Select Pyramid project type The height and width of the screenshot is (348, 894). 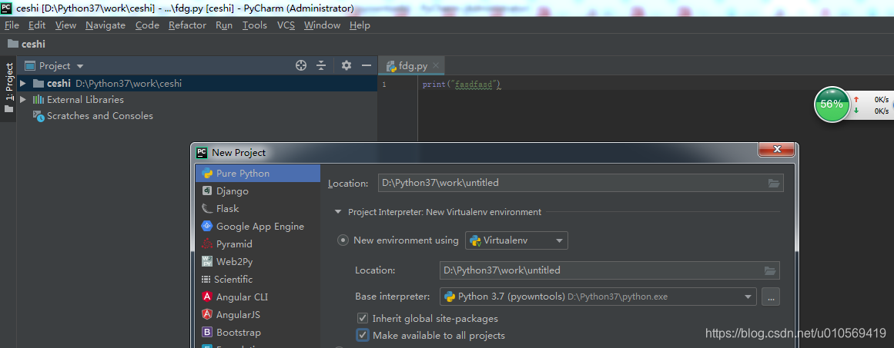pos(258,244)
